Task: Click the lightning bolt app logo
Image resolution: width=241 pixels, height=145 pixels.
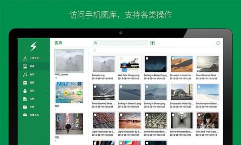Action: 33,46
